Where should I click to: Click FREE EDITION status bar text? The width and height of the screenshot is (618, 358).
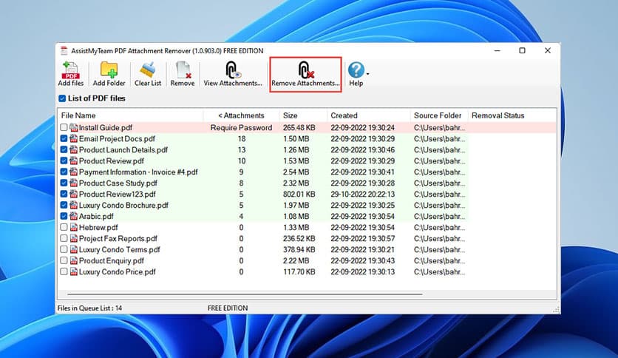click(228, 308)
